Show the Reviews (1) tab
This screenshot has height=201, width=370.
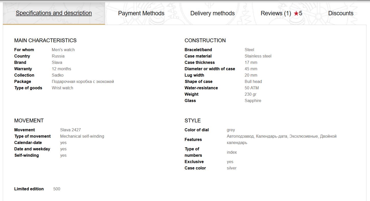[x=276, y=13]
